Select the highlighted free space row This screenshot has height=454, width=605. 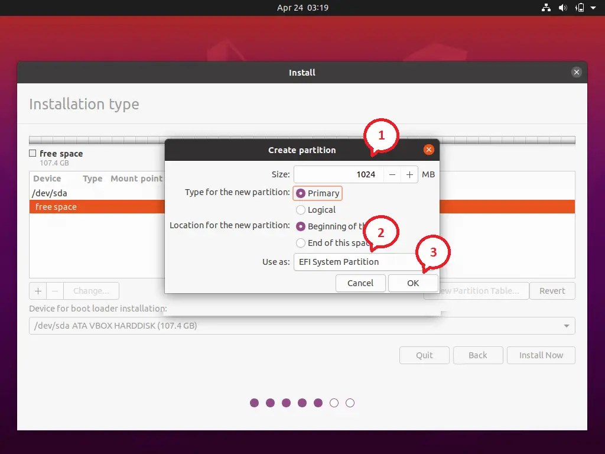pyautogui.click(x=89, y=206)
